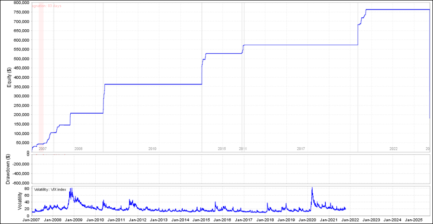Click the 2017 period label in equity chart
433x224 pixels.
301,149
